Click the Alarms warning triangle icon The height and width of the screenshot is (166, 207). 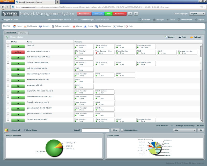(x=74, y=26)
